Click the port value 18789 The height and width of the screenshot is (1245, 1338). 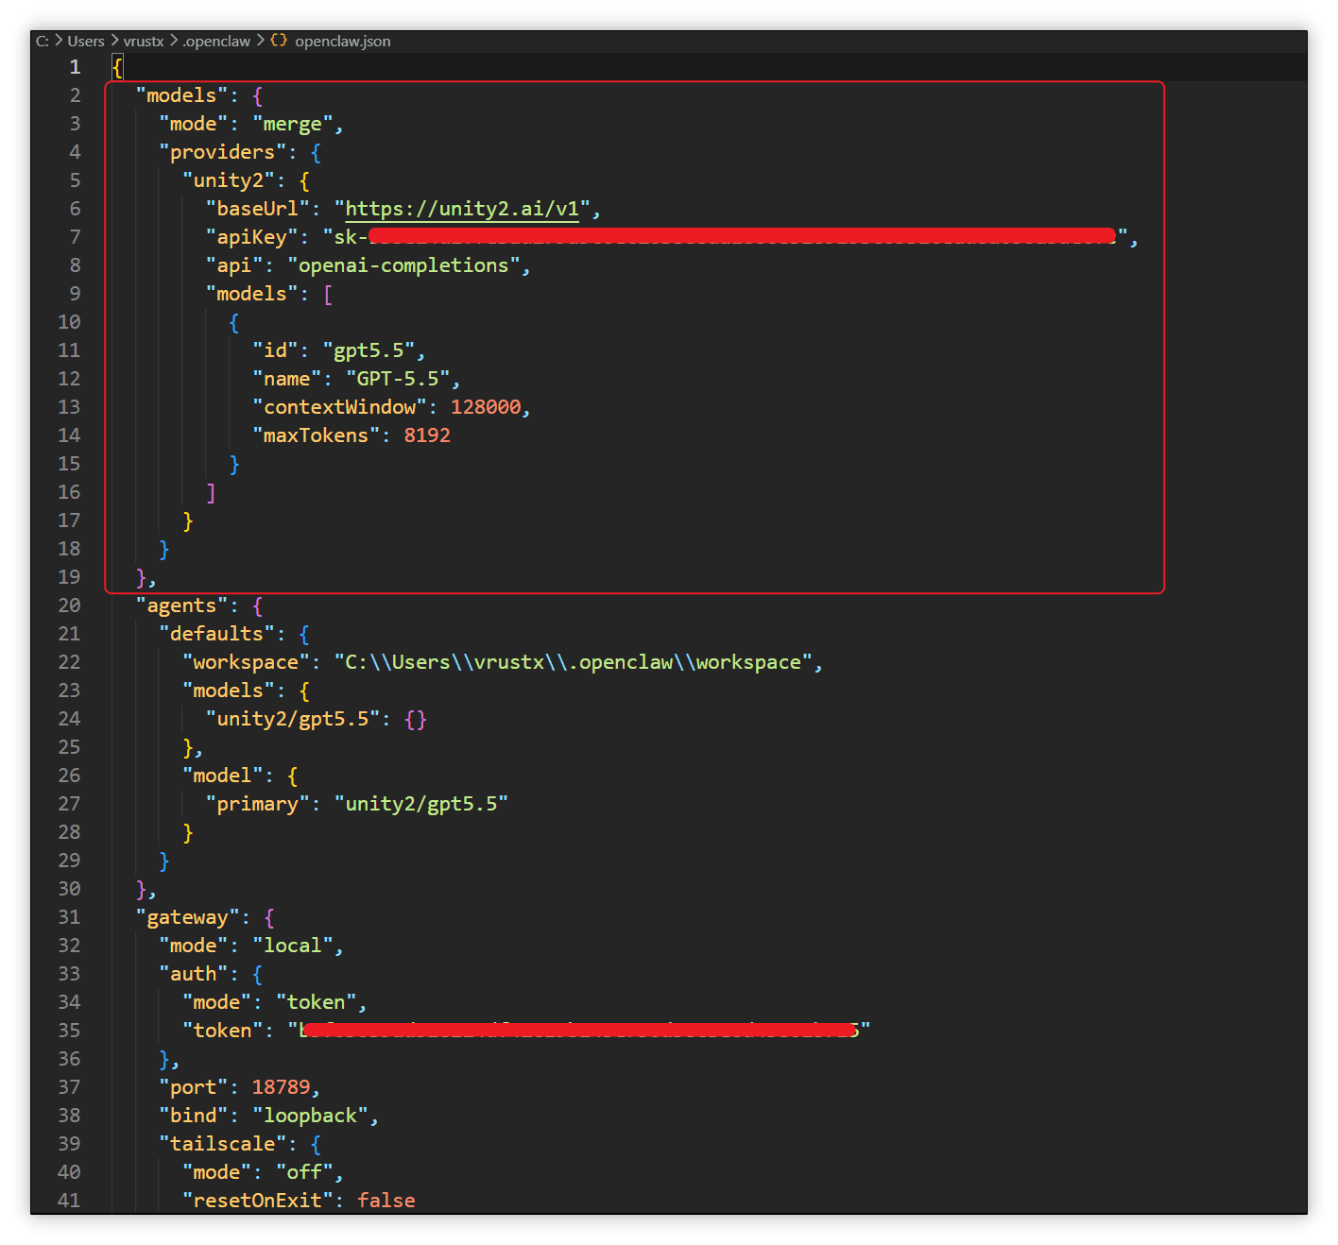[281, 1087]
